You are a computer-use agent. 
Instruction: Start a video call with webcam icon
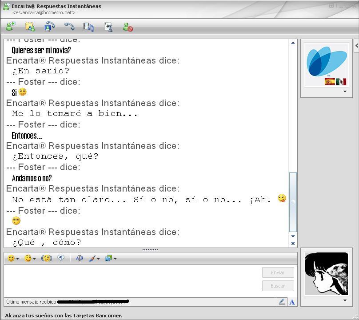point(49,27)
